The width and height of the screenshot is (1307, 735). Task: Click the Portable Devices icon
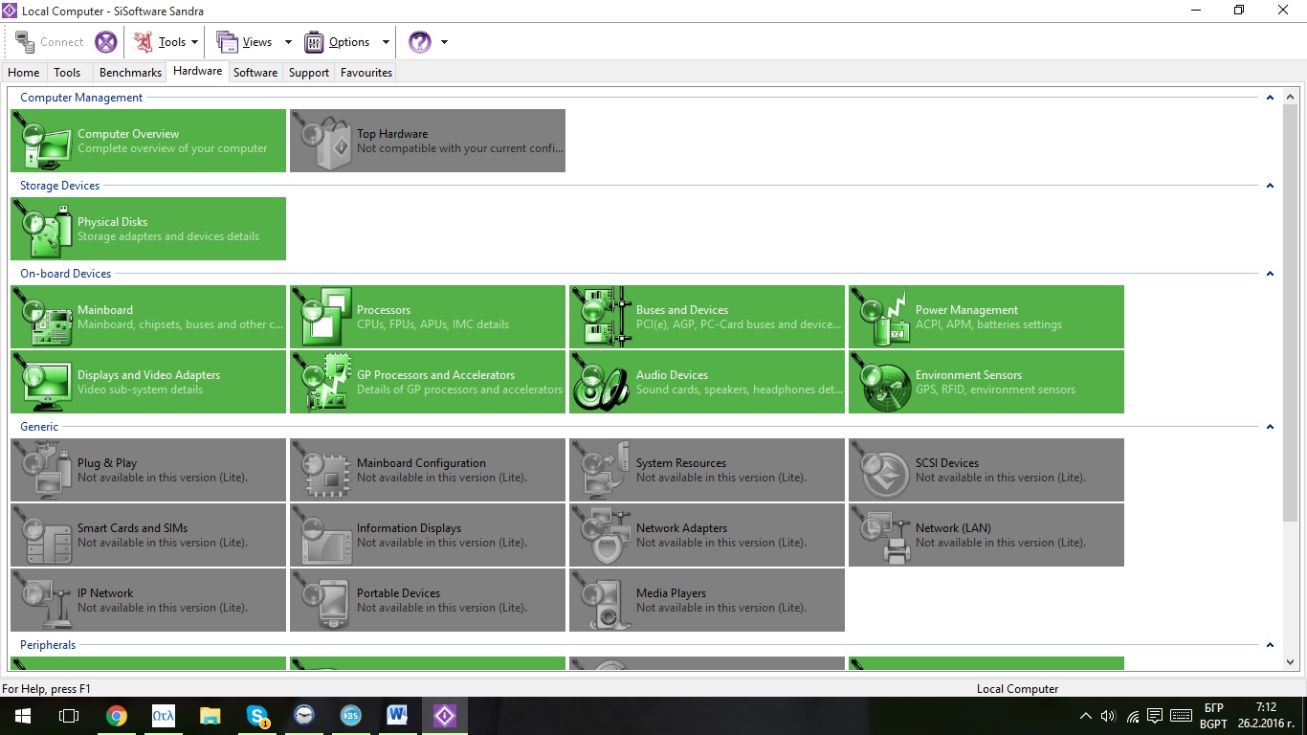click(322, 600)
